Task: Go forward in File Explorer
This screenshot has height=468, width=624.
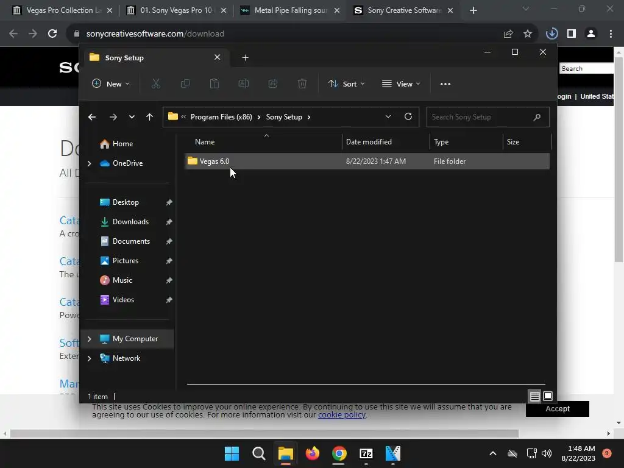Action: (x=113, y=117)
